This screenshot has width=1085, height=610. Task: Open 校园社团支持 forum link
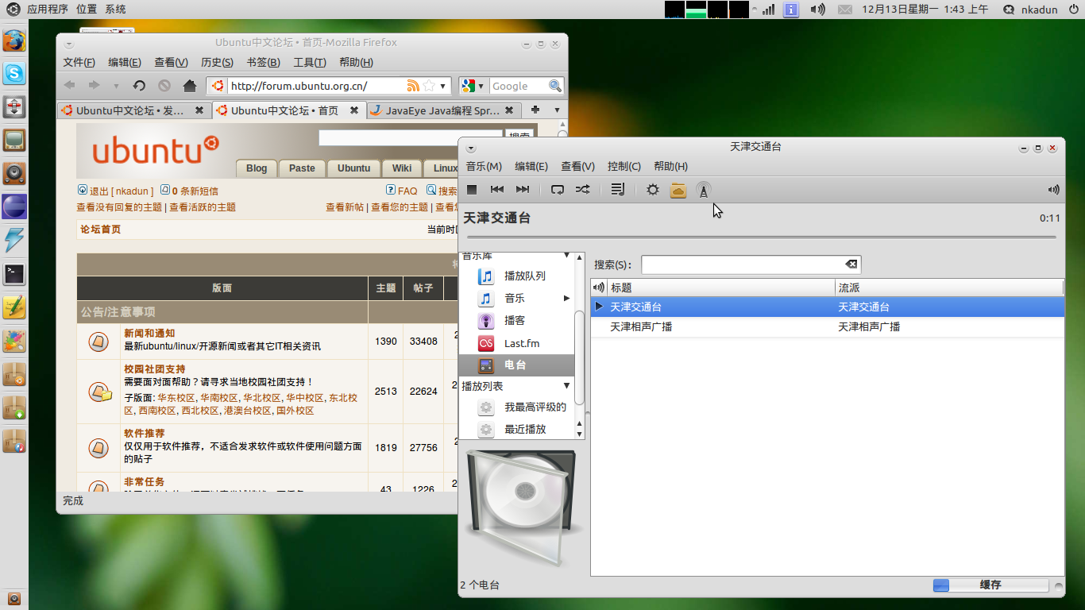click(x=155, y=369)
